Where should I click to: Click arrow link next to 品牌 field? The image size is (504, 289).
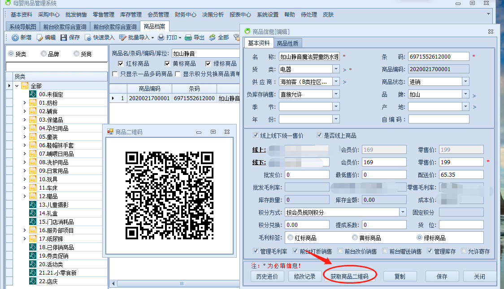[x=474, y=96]
